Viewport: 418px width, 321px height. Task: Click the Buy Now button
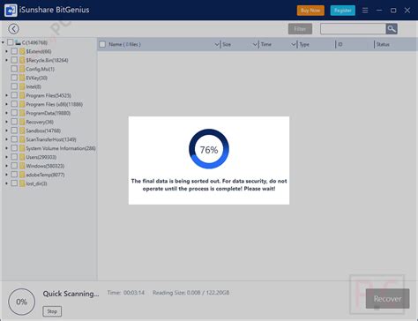[x=310, y=11]
